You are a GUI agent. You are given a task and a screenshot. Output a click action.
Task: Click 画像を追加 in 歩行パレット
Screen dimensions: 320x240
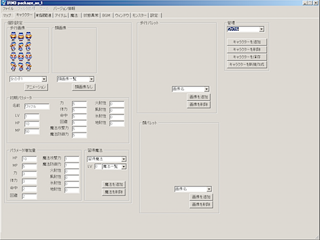[x=199, y=97]
